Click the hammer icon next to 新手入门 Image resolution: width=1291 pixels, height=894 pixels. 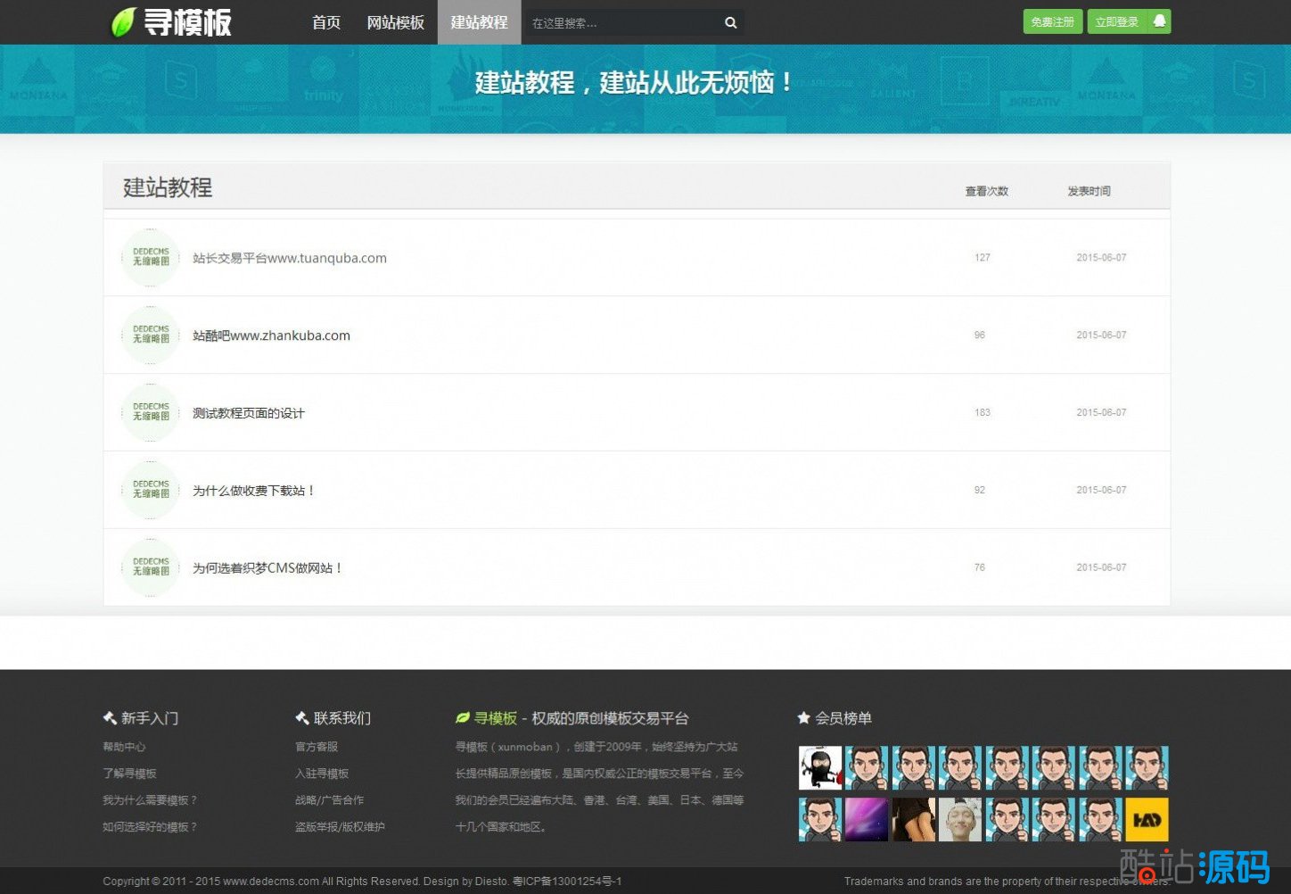[x=110, y=718]
